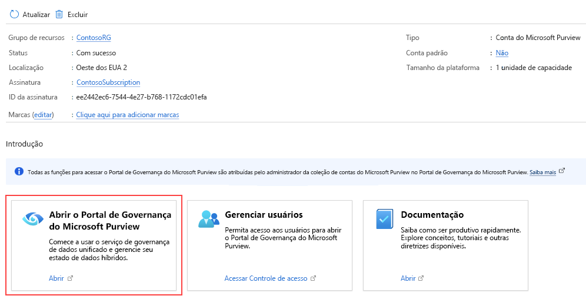This screenshot has width=586, height=299.
Task: Click external-link icon beside Saiba mais
Action: pyautogui.click(x=562, y=171)
